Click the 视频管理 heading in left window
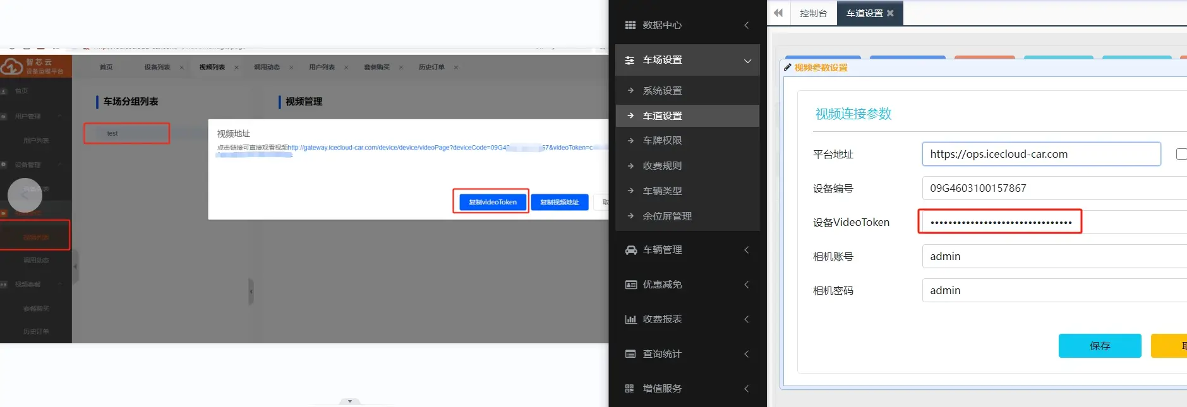Screen dimensions: 1187x407 coord(304,102)
